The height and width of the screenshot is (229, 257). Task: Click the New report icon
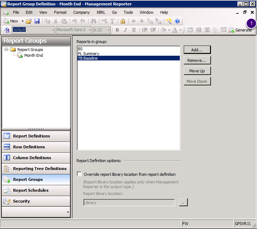point(7,21)
